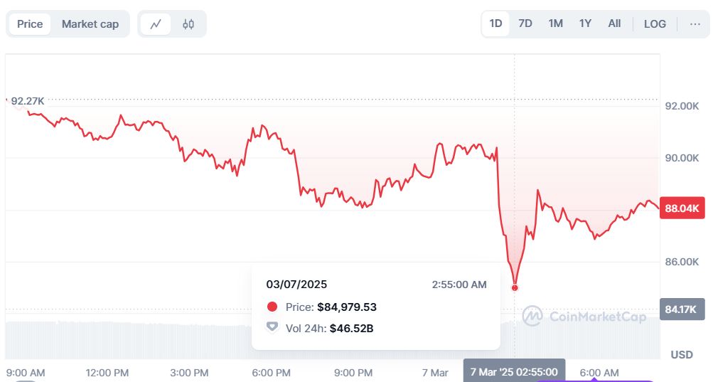Select the 7D time range
Image resolution: width=713 pixels, height=382 pixels.
pyautogui.click(x=525, y=23)
